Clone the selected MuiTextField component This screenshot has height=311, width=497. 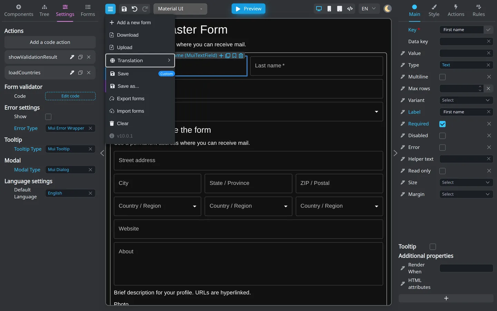(x=228, y=56)
